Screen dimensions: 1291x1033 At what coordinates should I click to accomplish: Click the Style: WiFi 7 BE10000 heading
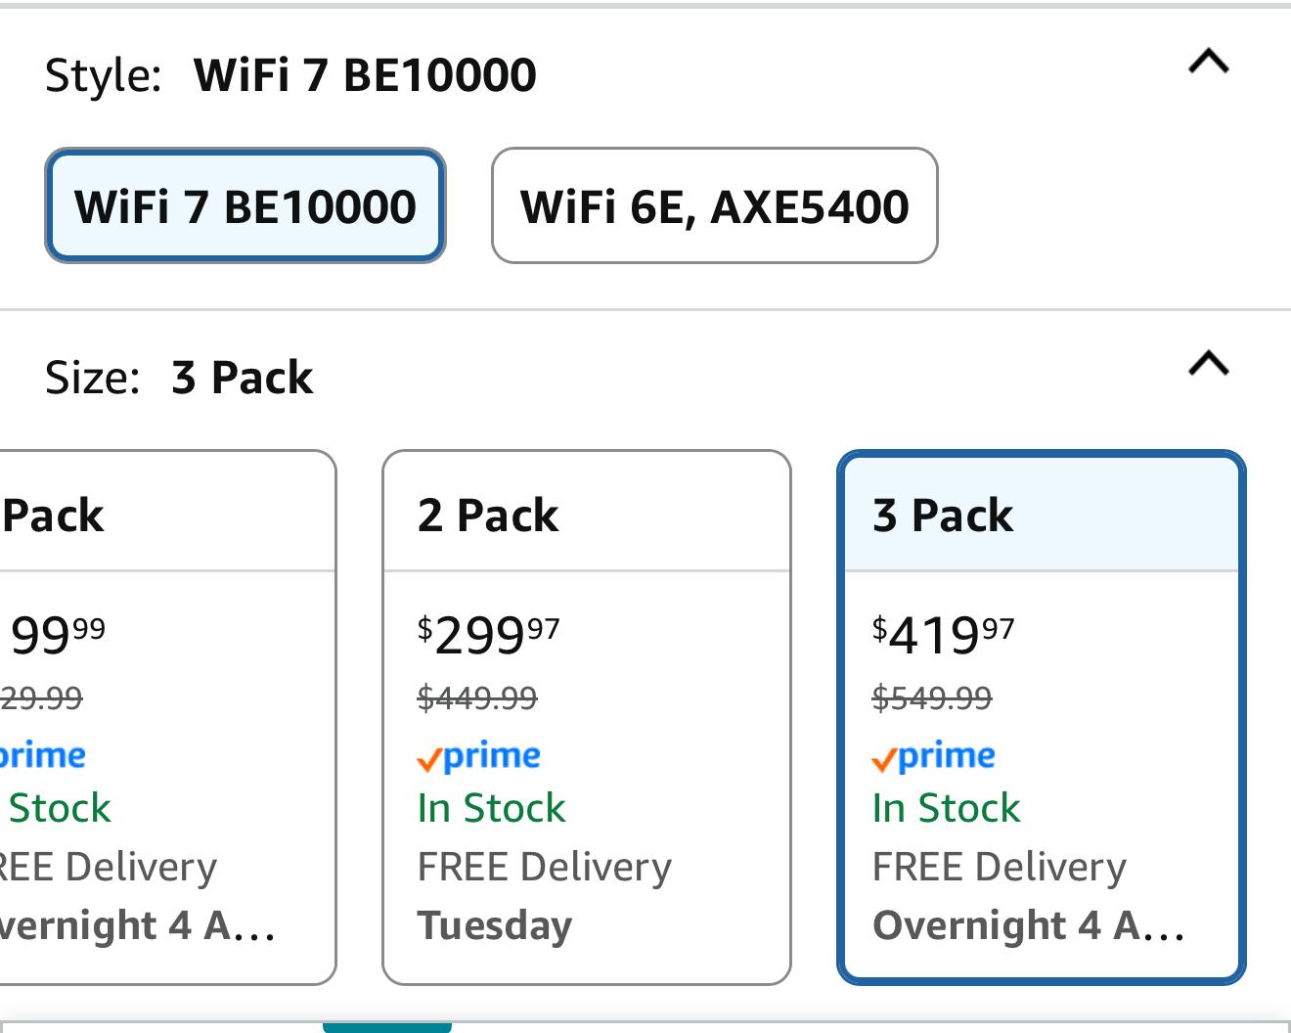[x=290, y=75]
